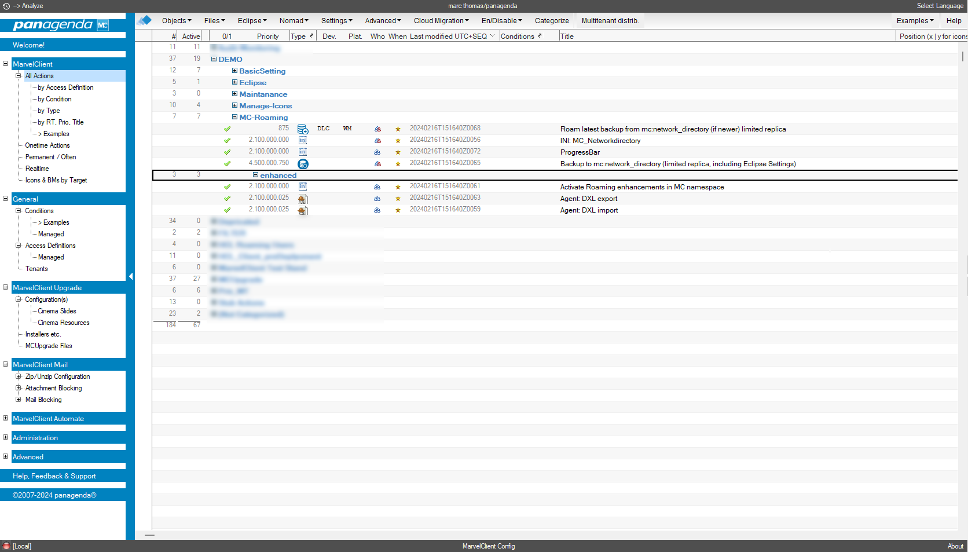Collapse the enhanced subcategory

pos(255,175)
